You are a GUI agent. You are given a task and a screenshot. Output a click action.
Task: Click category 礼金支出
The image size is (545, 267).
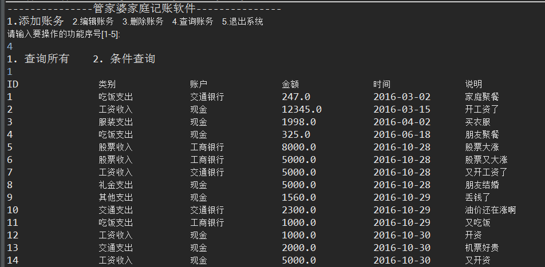[116, 185]
